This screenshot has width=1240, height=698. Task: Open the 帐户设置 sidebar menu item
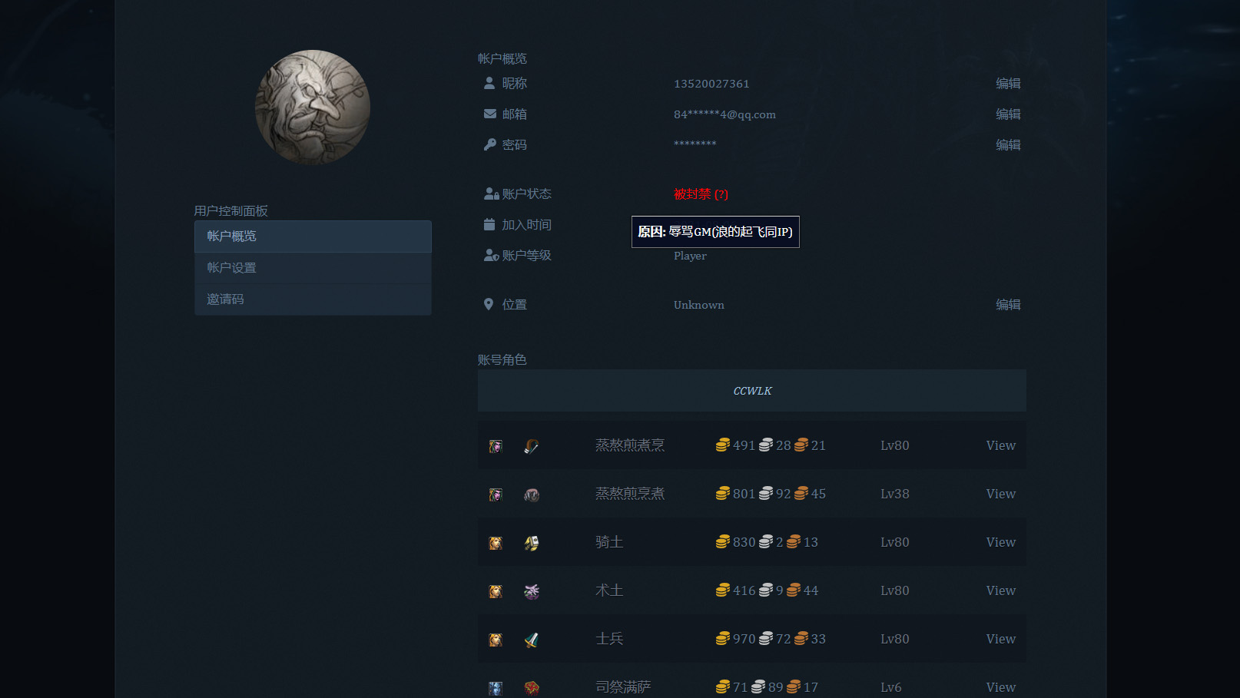click(313, 268)
